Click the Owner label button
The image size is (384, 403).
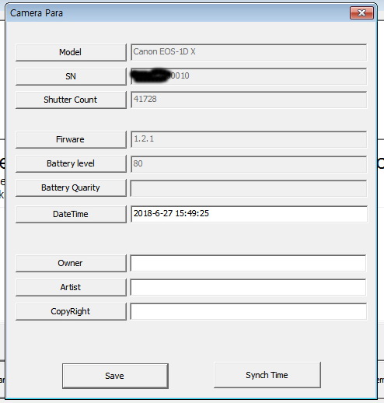coord(71,263)
